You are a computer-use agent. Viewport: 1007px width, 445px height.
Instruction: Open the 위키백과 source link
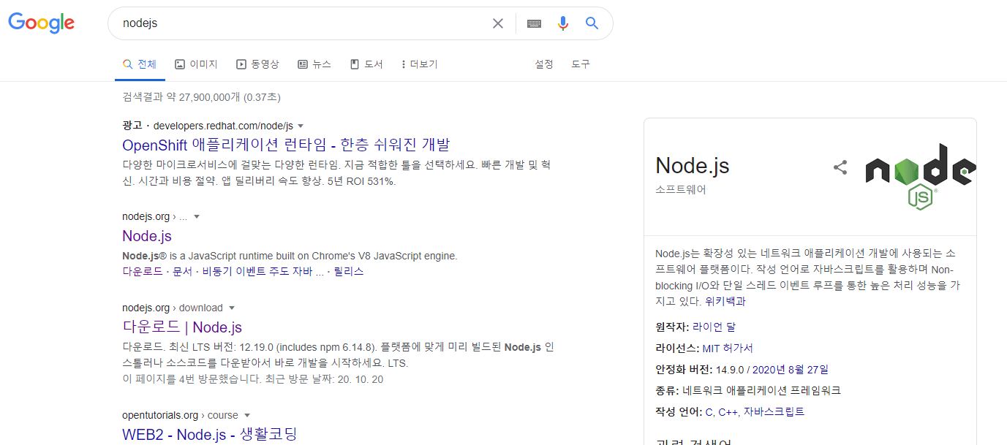(725, 301)
